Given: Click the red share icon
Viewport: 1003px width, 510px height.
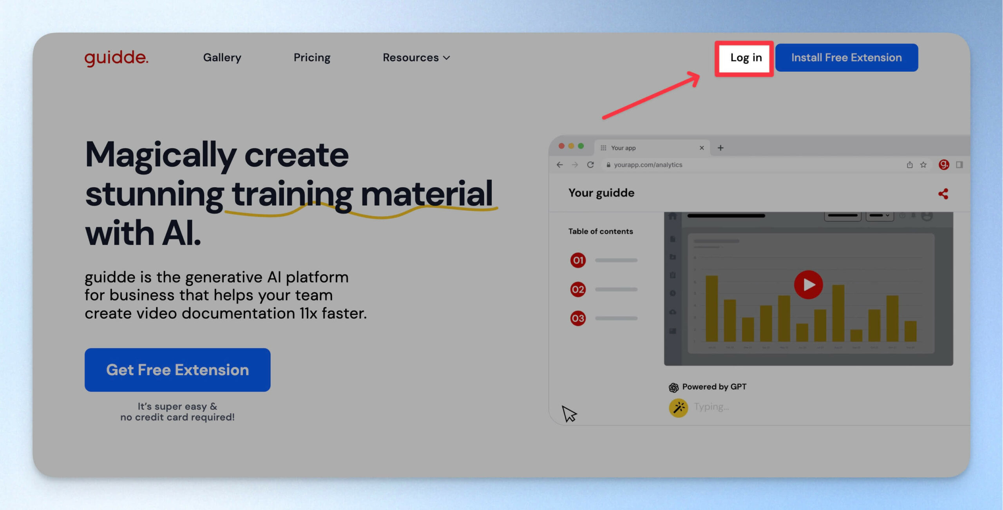Looking at the screenshot, I should point(943,194).
